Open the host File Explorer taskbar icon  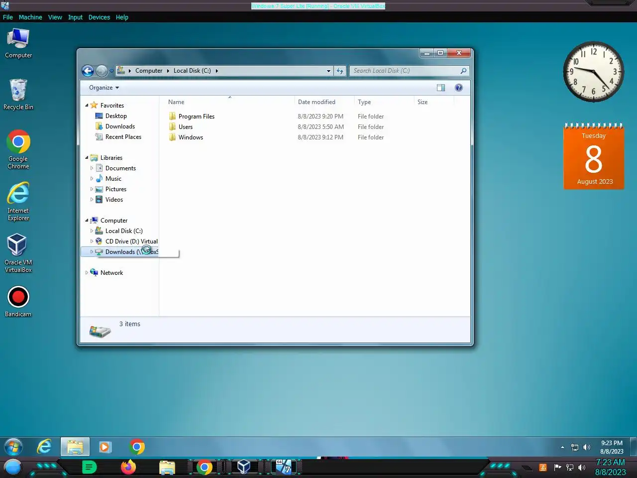click(x=167, y=467)
